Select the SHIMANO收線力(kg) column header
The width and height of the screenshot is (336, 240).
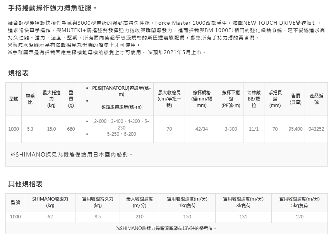(x=50, y=202)
